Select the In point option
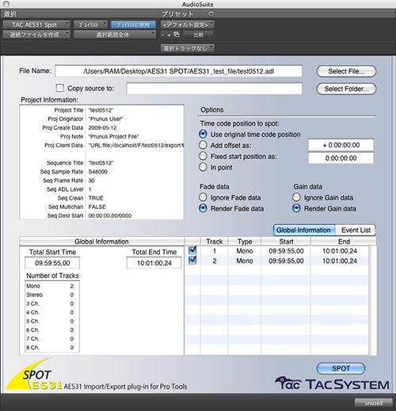The width and height of the screenshot is (396, 411). pos(203,167)
